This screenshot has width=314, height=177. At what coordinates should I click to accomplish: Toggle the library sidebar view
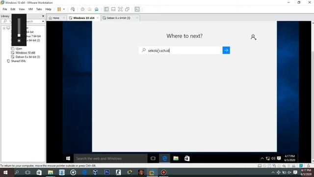point(106,9)
